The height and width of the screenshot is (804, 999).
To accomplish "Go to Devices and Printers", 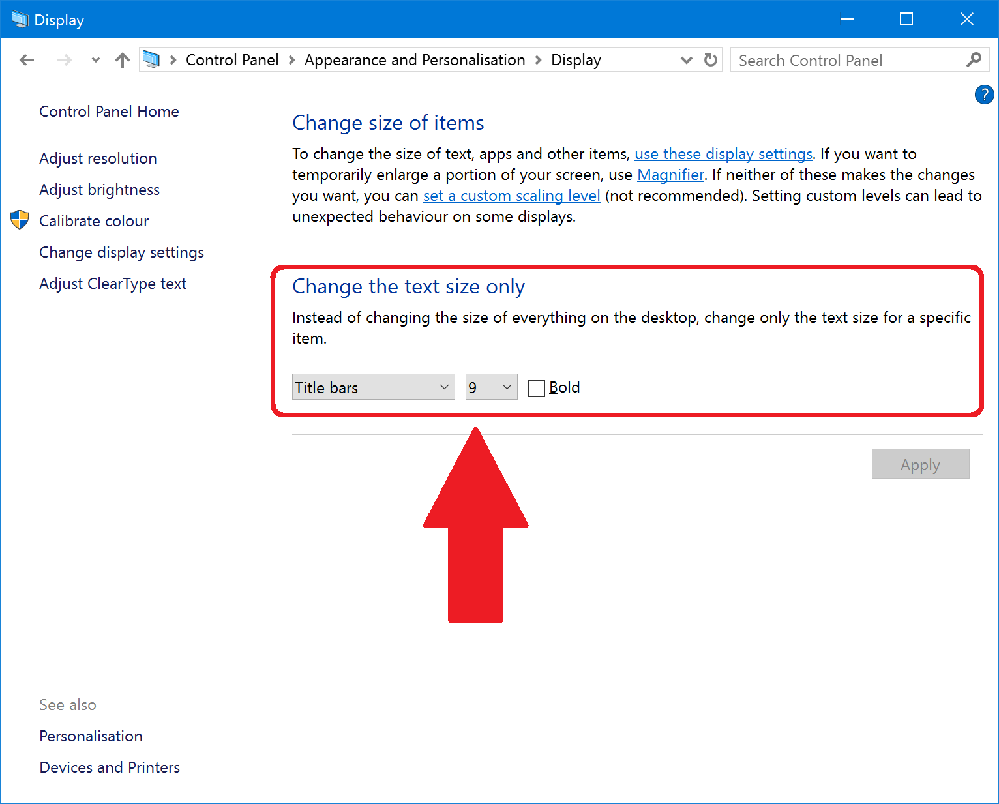I will pos(110,767).
